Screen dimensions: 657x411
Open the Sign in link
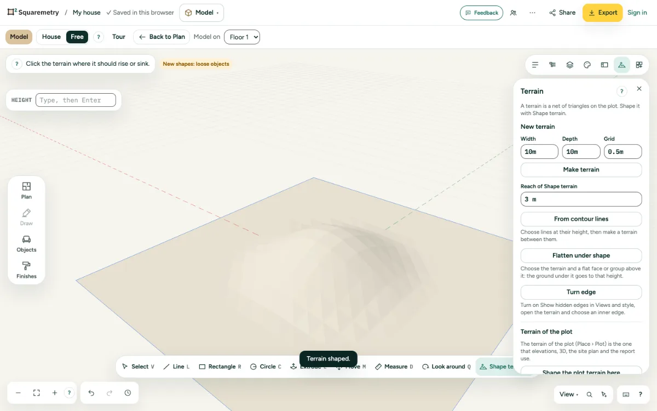pos(637,13)
